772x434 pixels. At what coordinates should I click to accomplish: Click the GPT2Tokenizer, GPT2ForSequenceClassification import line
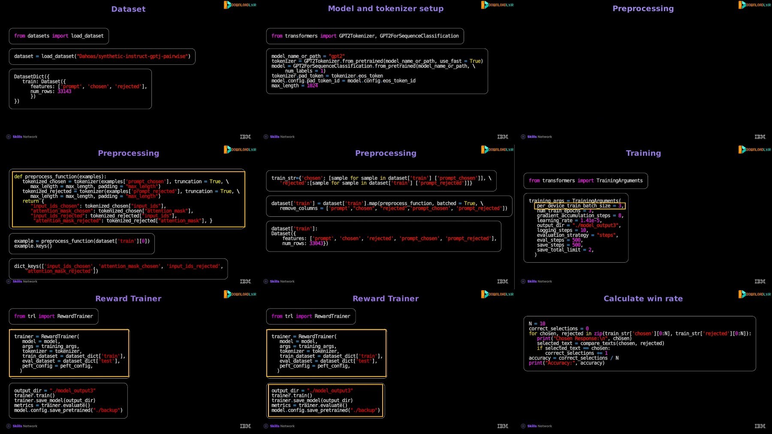click(365, 36)
